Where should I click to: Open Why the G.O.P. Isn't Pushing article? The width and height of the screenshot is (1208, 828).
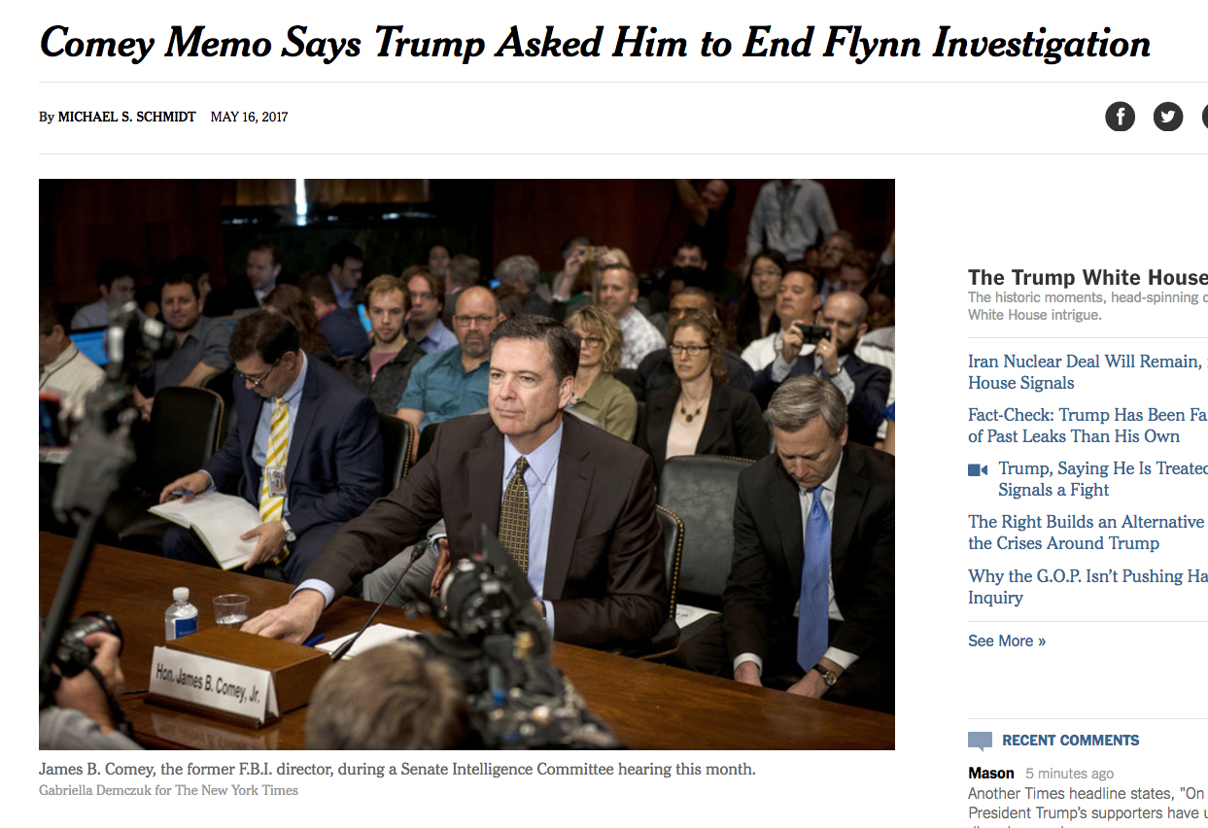click(x=1087, y=587)
